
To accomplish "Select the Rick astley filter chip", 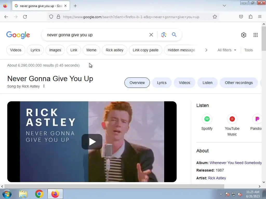I will (x=115, y=50).
